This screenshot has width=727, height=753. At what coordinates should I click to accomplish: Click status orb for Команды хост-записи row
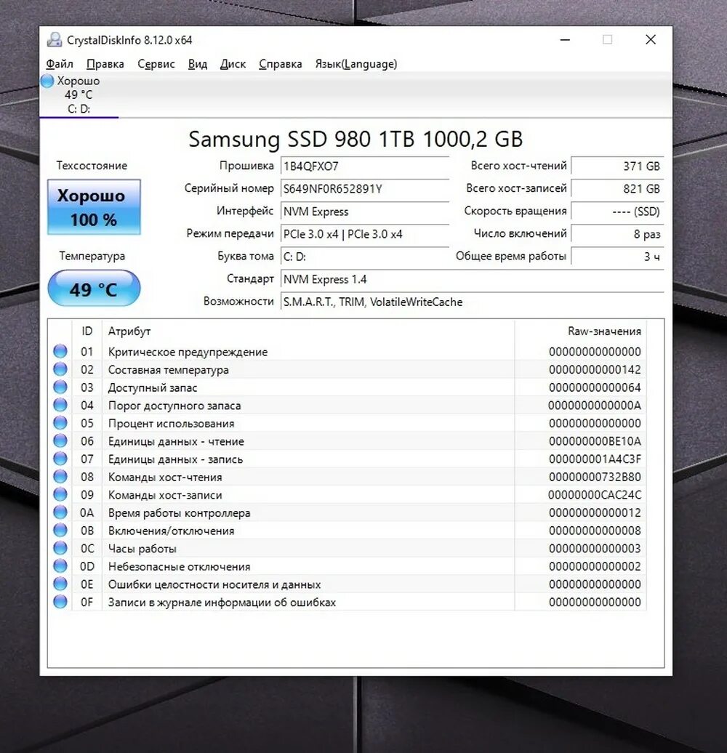(x=60, y=494)
